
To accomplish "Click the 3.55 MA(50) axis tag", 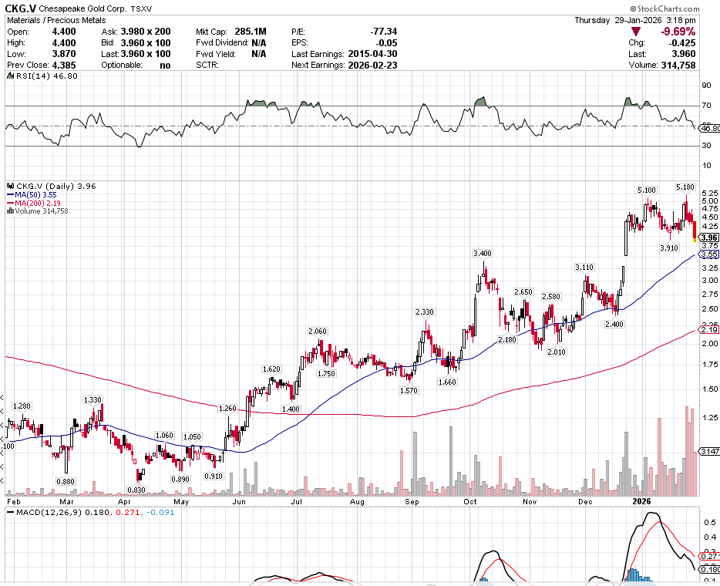I will [x=709, y=254].
